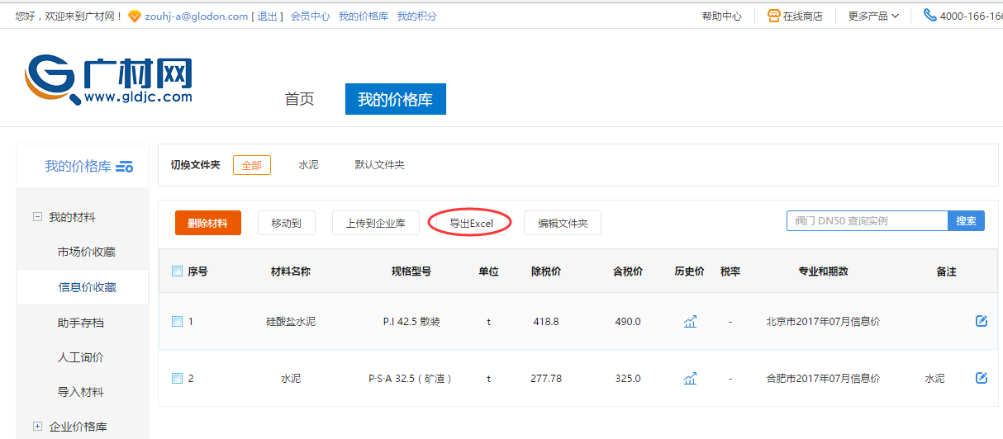Click the edit note icon for row 2
The height and width of the screenshot is (439, 1003).
coord(982,378)
